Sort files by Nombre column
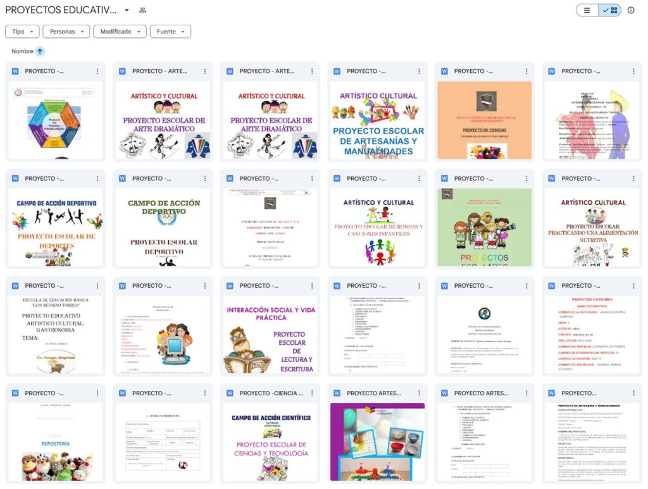Screen dimensions: 648x489 pos(22,51)
